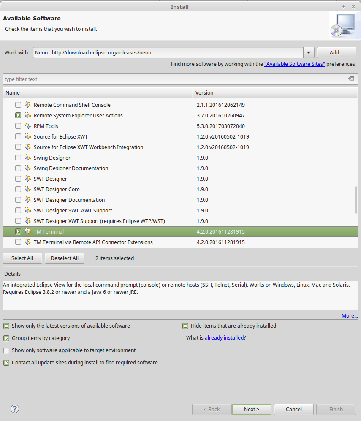Click Deselect All button
Screen dimensions: 361x421
point(65,258)
